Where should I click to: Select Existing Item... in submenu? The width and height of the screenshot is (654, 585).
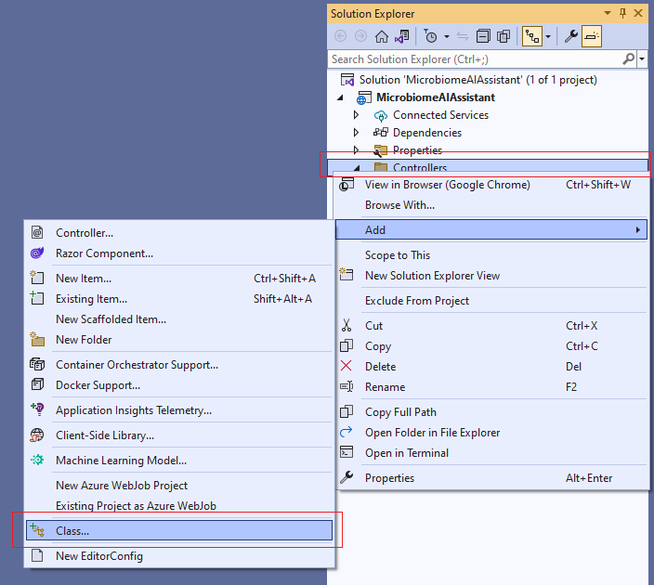click(179, 299)
